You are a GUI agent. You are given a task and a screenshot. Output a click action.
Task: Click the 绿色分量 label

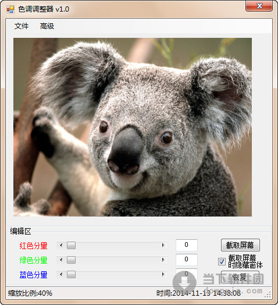pos(33,260)
